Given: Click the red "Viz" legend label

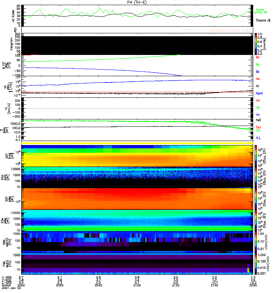Looking at the screenshot, I should click(258, 100).
